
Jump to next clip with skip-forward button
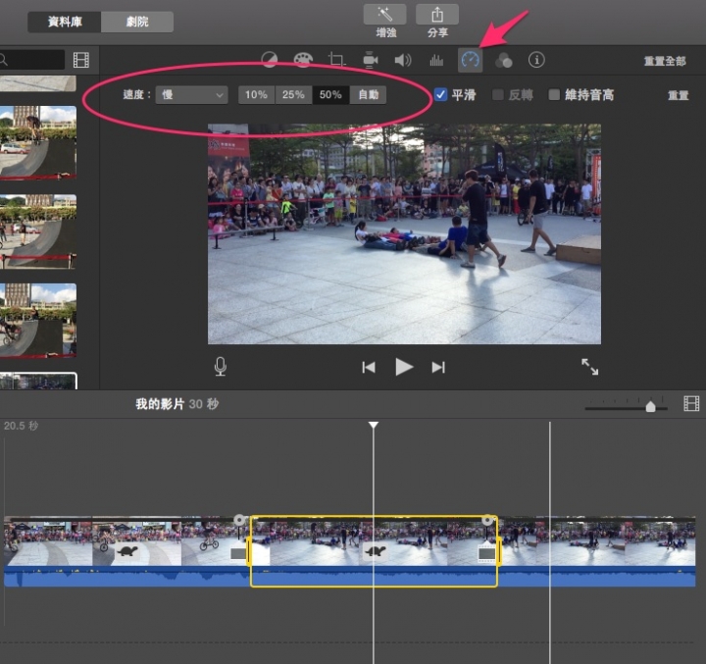click(438, 367)
